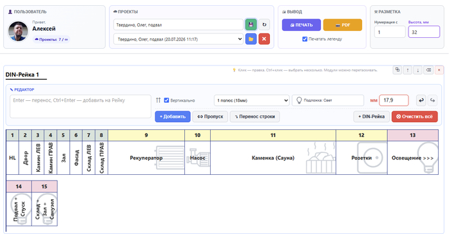
Task: Click the green save project icon
Action: 251,24
